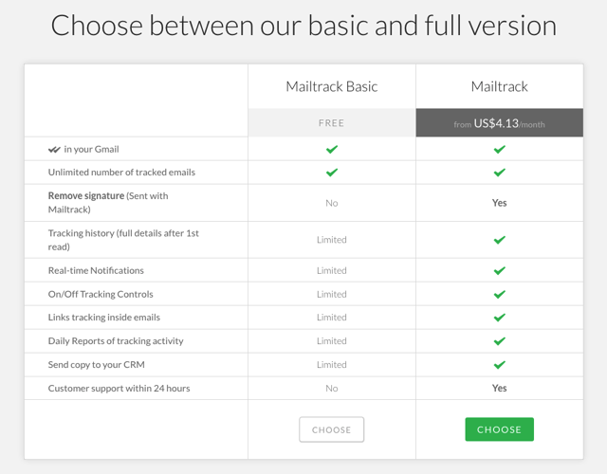Click 'Yes' in the Remove signature row
The height and width of the screenshot is (474, 607).
(x=500, y=203)
